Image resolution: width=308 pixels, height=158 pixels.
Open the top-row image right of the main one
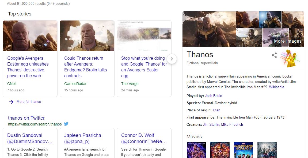248,19
